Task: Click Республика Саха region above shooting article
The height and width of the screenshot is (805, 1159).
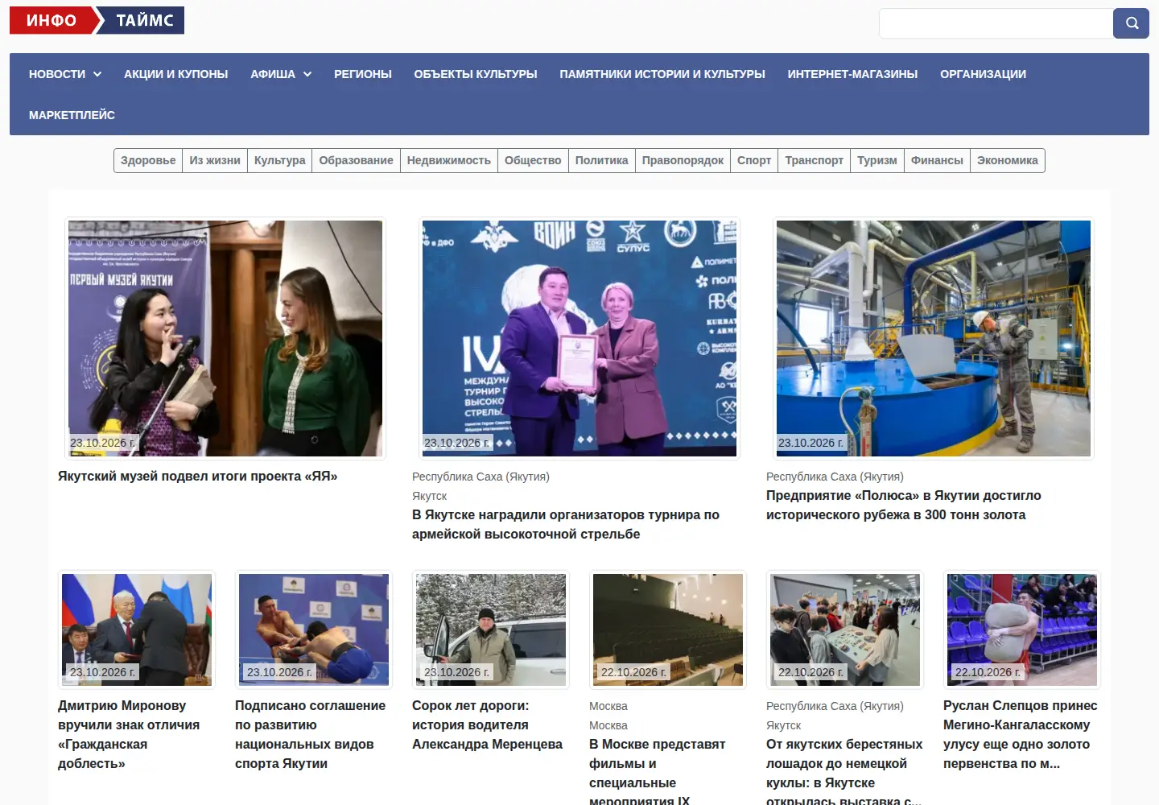Action: [x=481, y=477]
